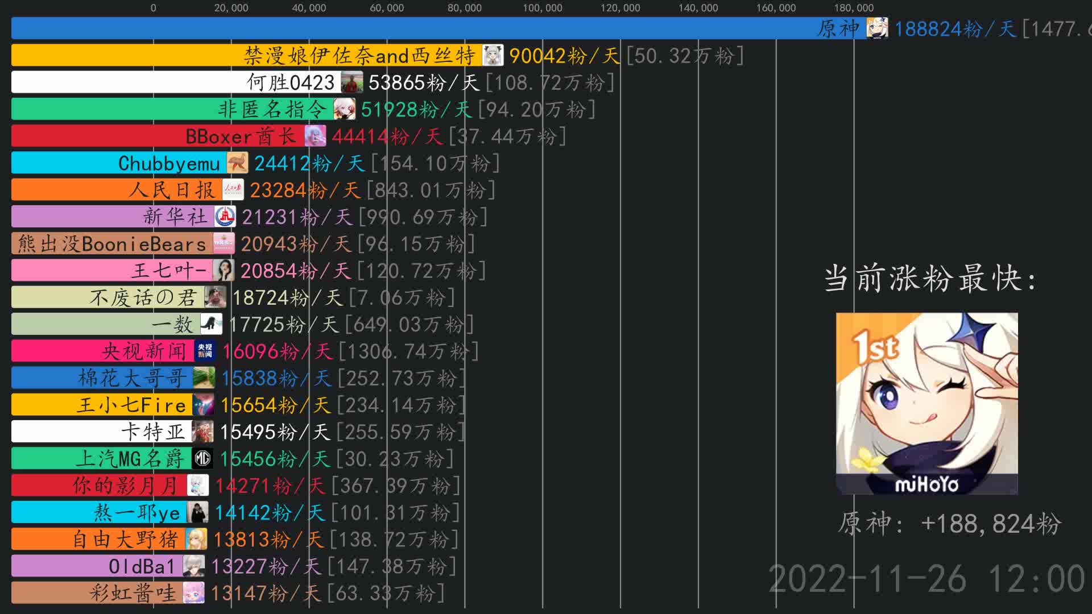
Task: Click the 熊出没BoonieBears avatar icon
Action: pos(224,243)
